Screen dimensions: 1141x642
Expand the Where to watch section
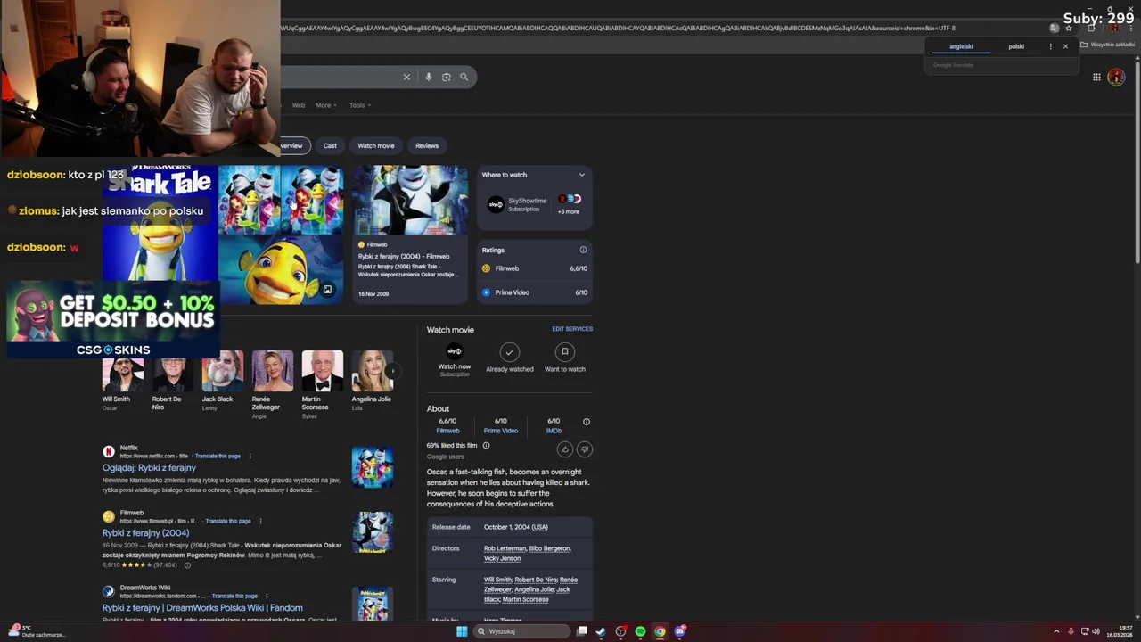point(581,175)
